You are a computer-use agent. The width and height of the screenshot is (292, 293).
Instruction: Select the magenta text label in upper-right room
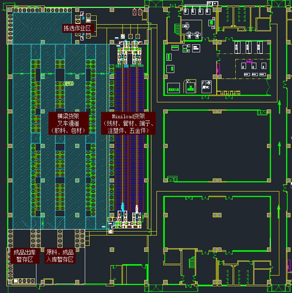(250, 61)
